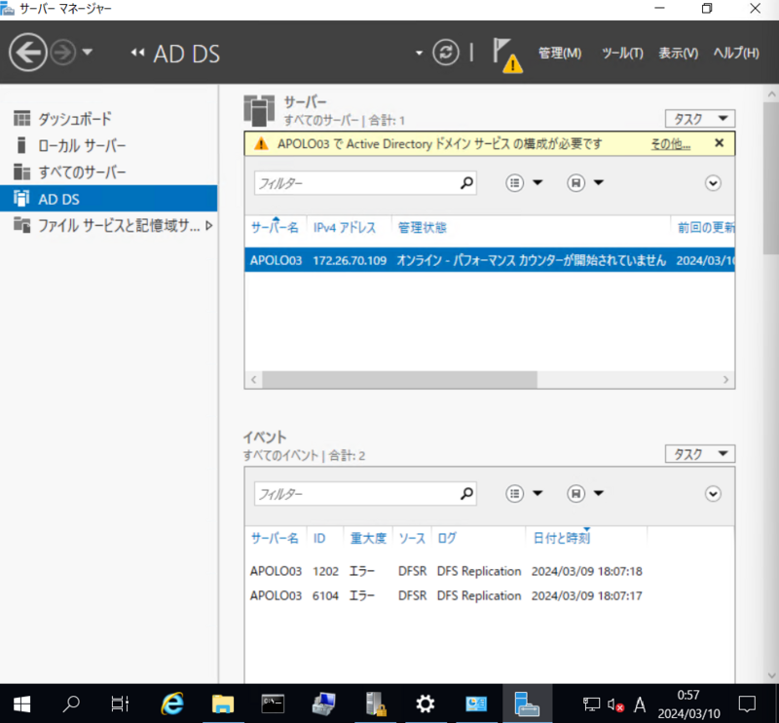Sort servers by 前回の更新 column
Image resolution: width=779 pixels, height=723 pixels.
click(706, 228)
